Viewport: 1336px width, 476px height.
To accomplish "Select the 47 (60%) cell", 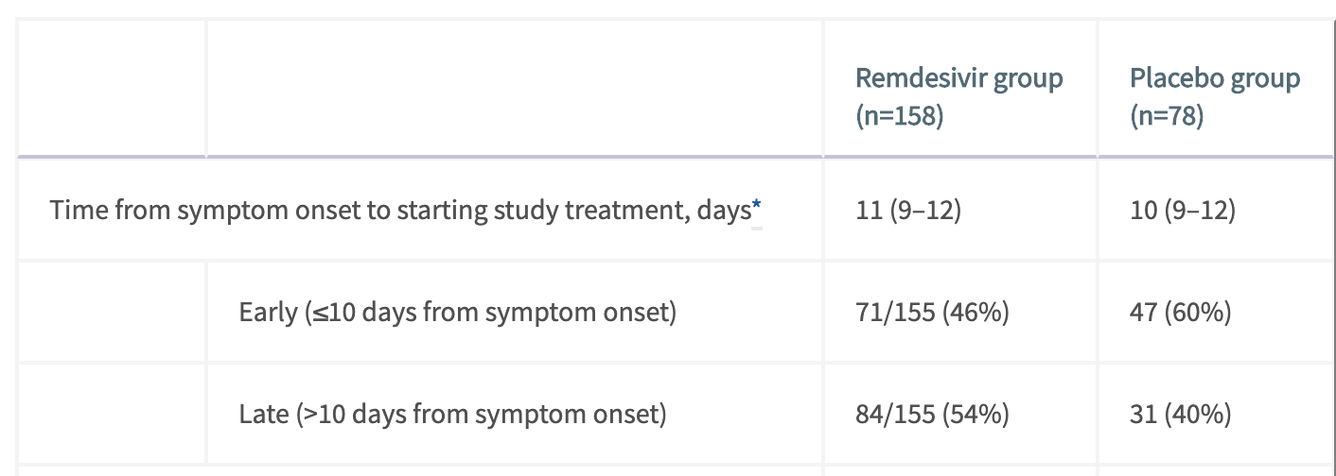I will tap(1181, 312).
